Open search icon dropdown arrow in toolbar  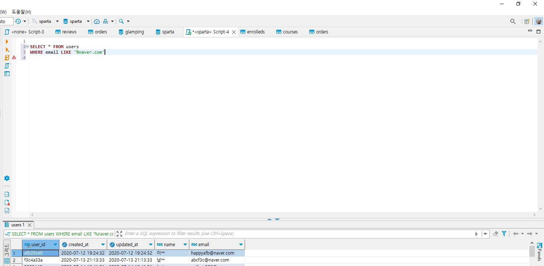pos(128,21)
